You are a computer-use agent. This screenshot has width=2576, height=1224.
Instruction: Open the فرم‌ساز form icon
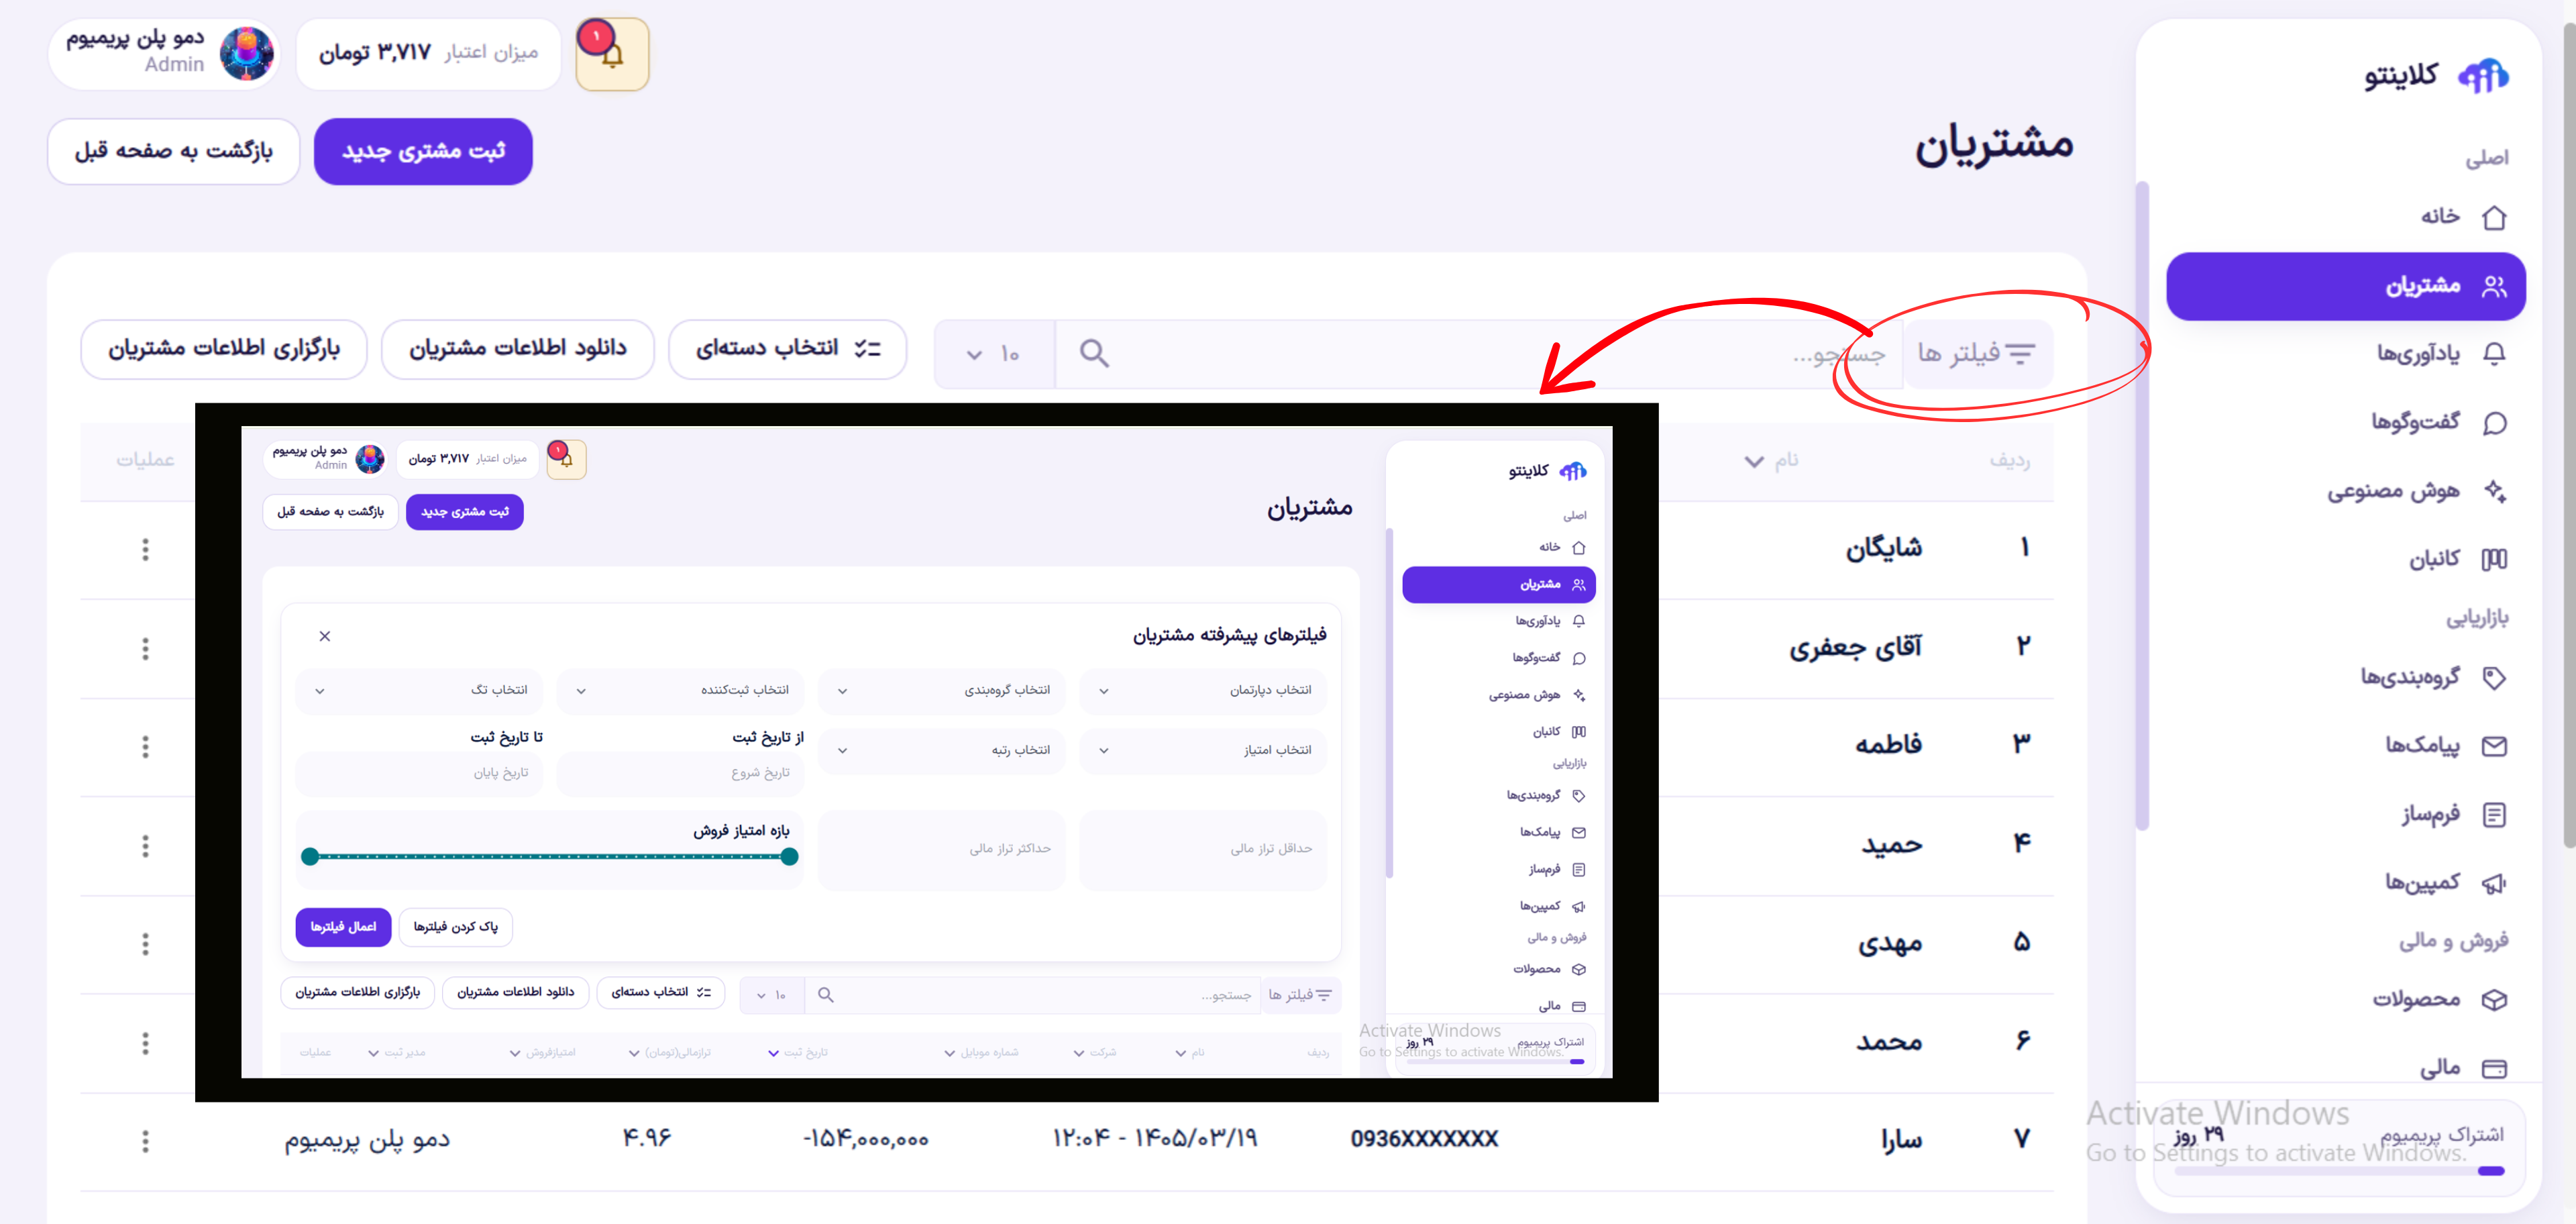coord(2494,815)
